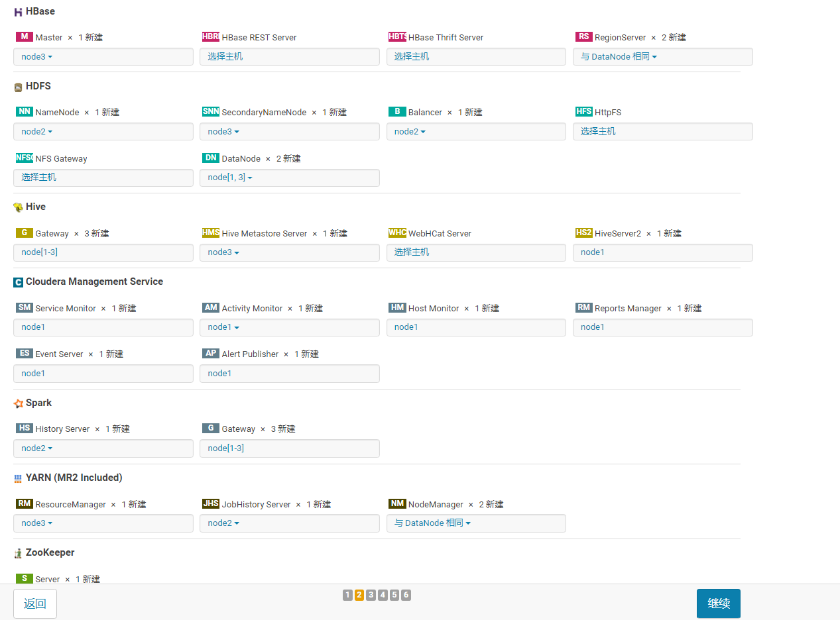
Task: Jump to wizard step 6
Action: [x=406, y=595]
